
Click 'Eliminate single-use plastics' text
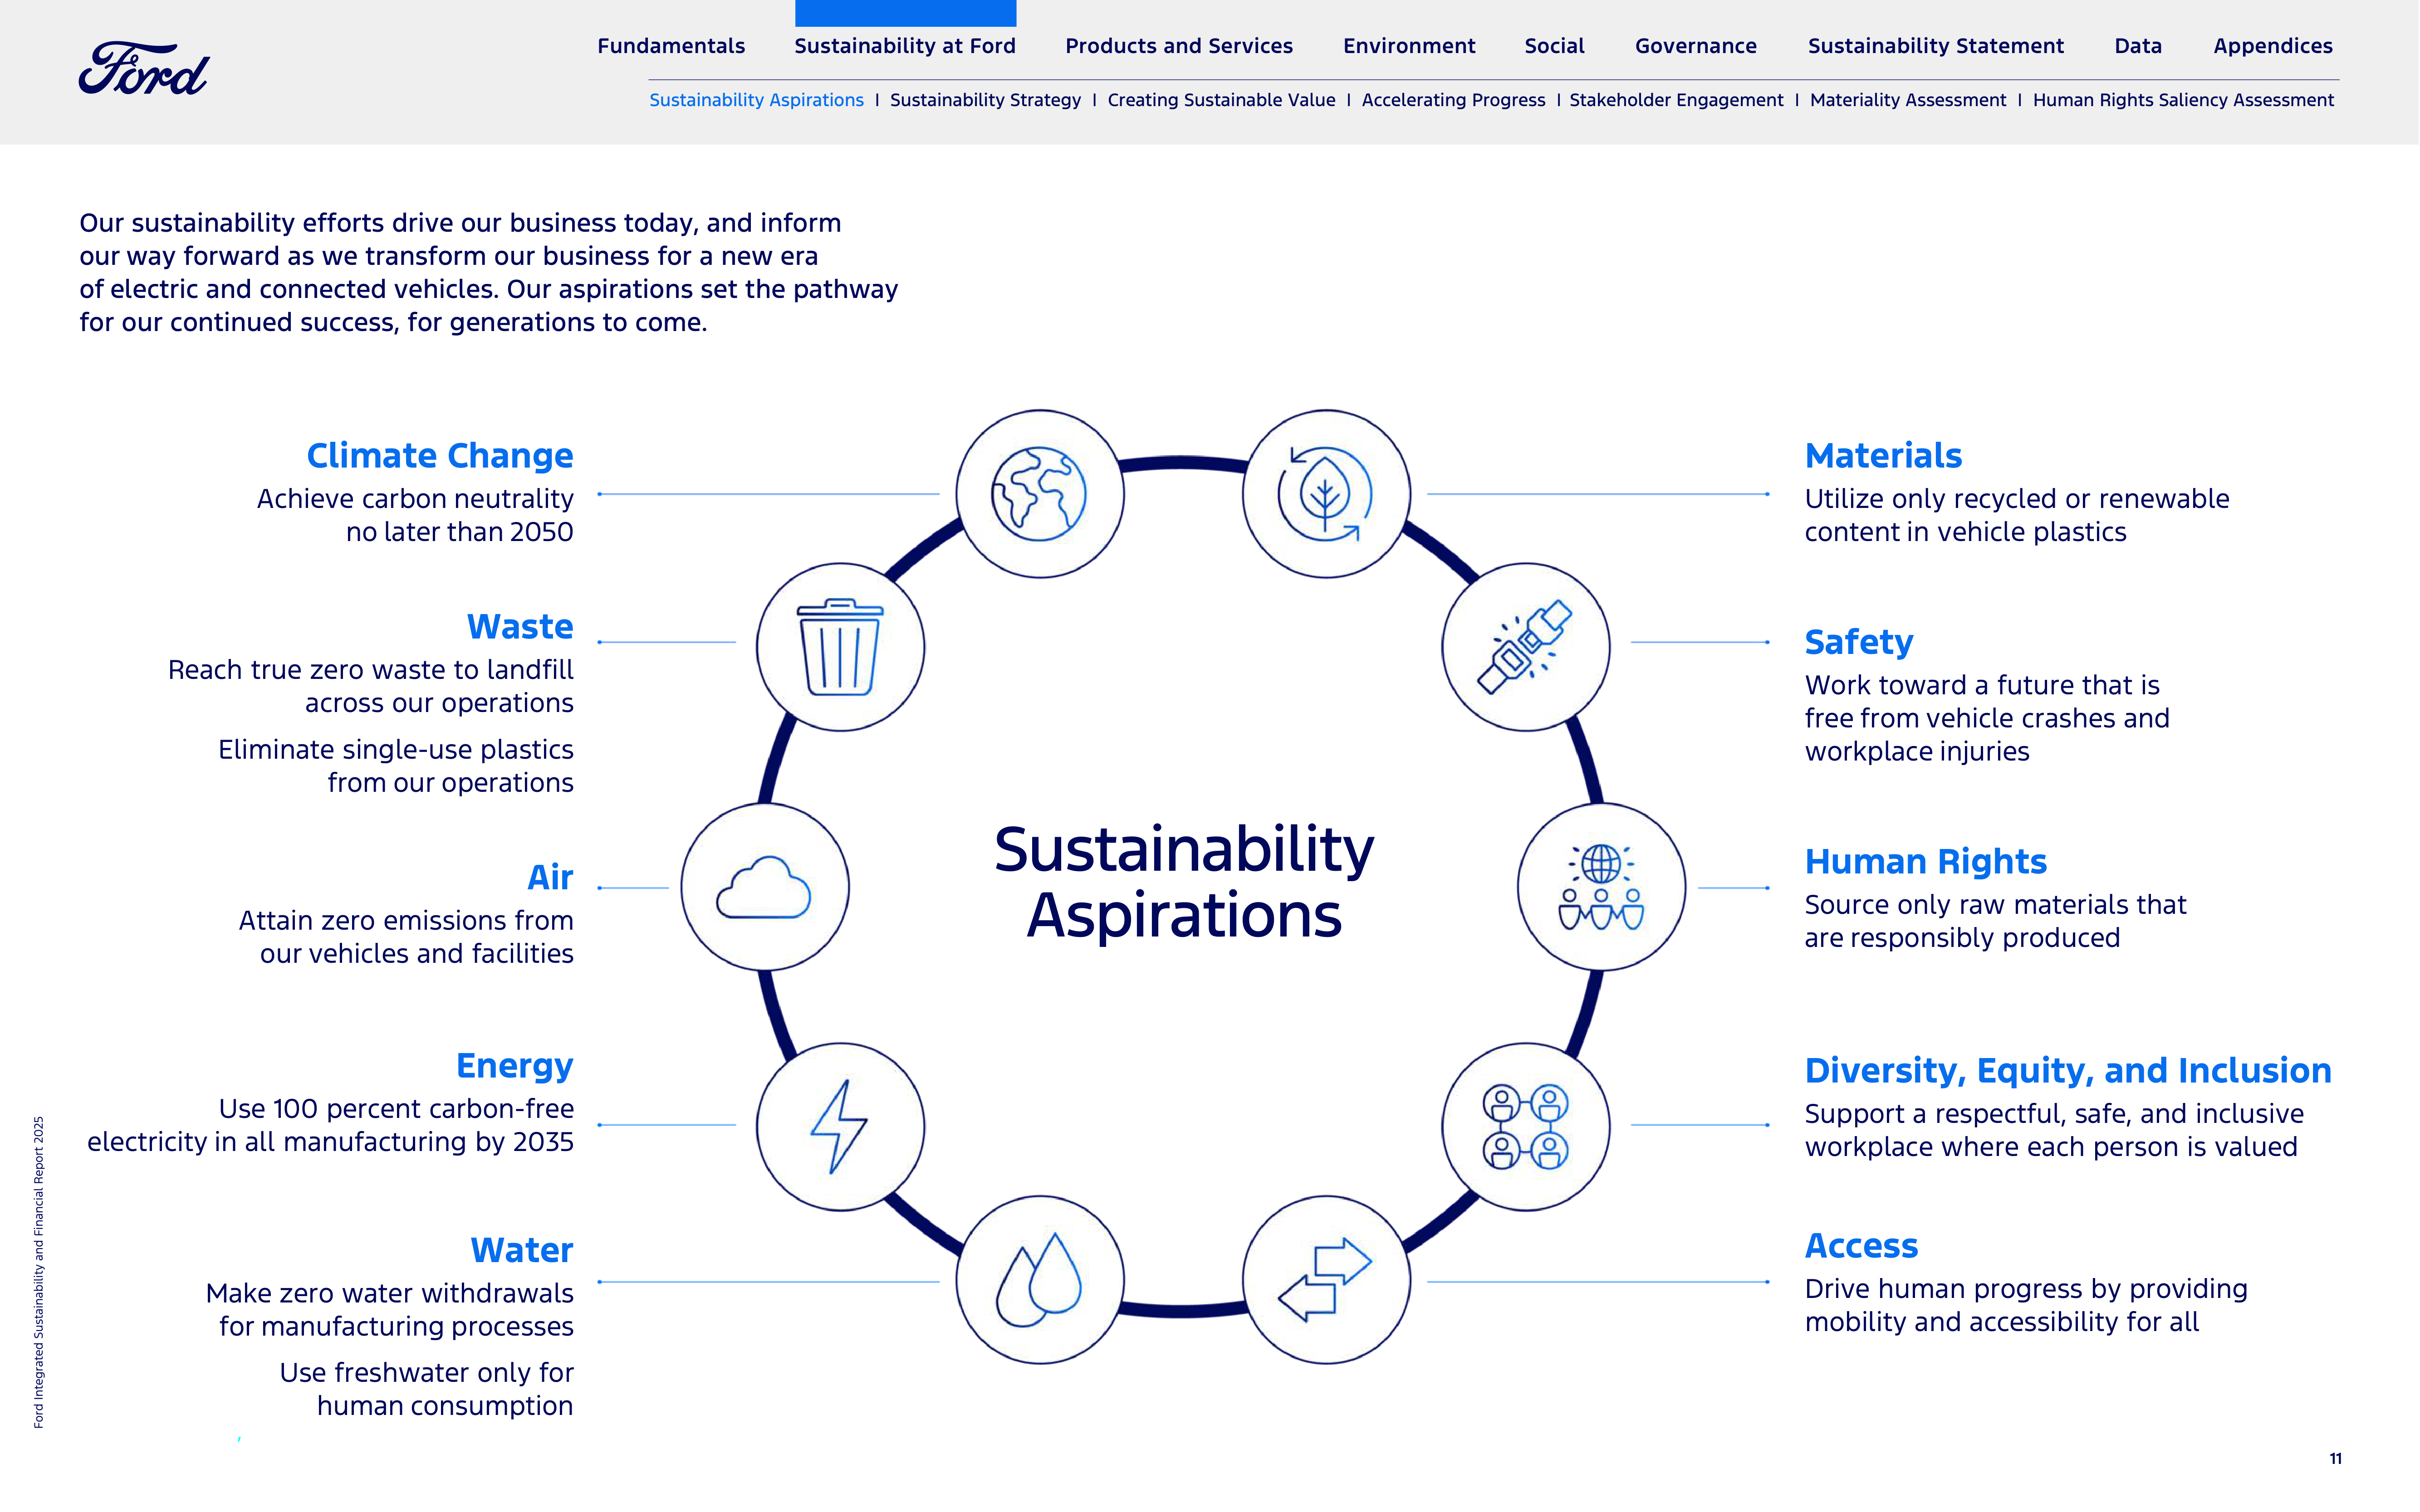pos(396,766)
